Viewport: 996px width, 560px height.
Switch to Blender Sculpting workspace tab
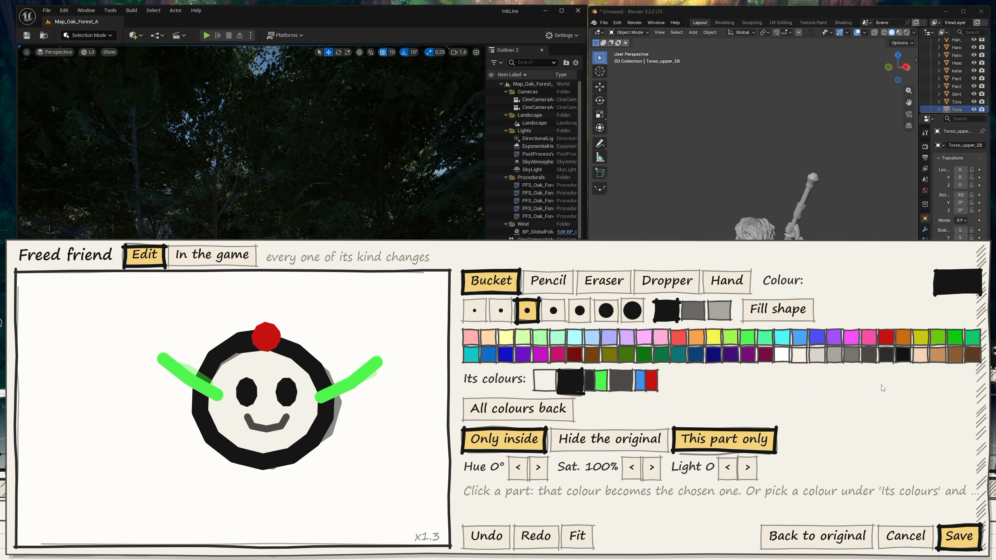pyautogui.click(x=752, y=23)
